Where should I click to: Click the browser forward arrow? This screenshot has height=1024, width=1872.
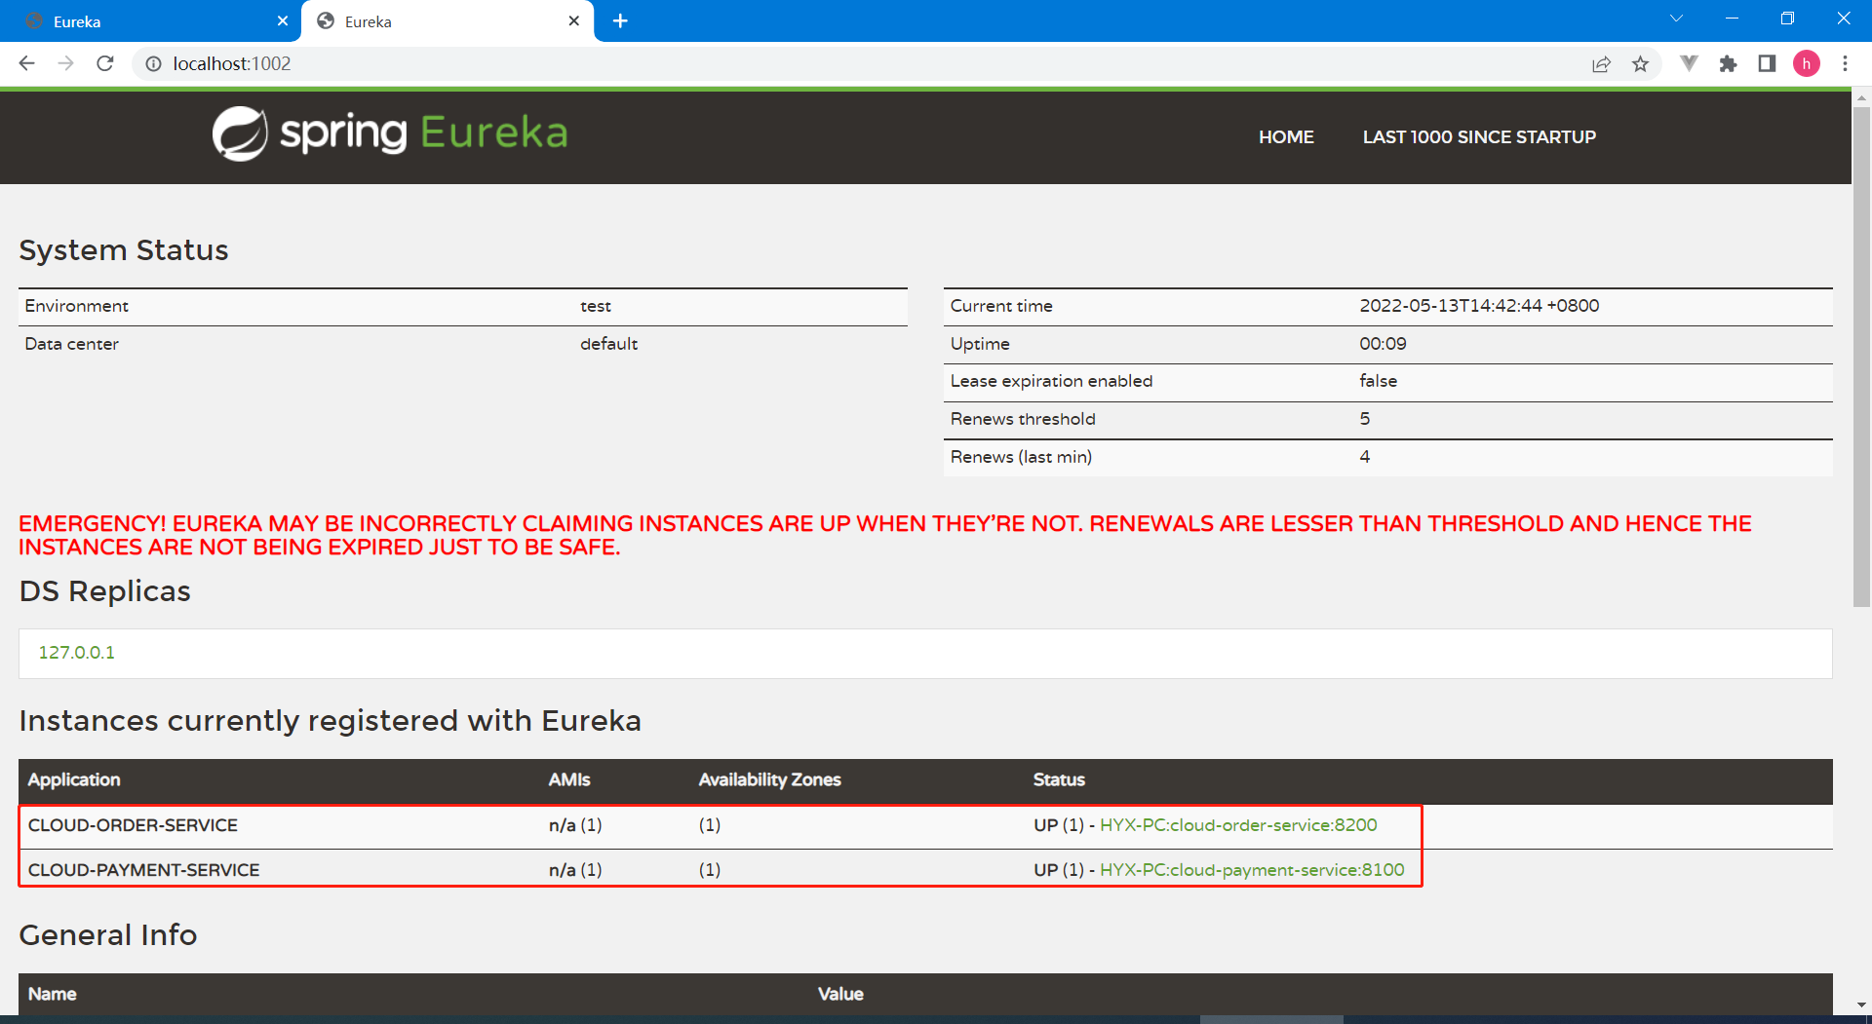tap(65, 63)
